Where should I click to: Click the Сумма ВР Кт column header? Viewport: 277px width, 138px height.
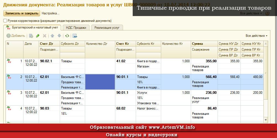point(252,56)
